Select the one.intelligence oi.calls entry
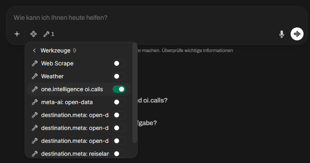The image size is (310, 163). tap(72, 89)
